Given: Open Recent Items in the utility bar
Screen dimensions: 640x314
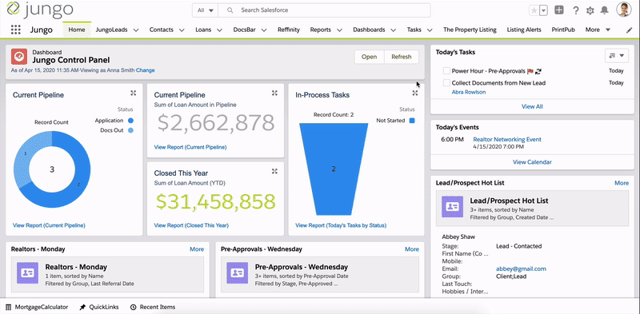Looking at the screenshot, I should click(x=153, y=307).
